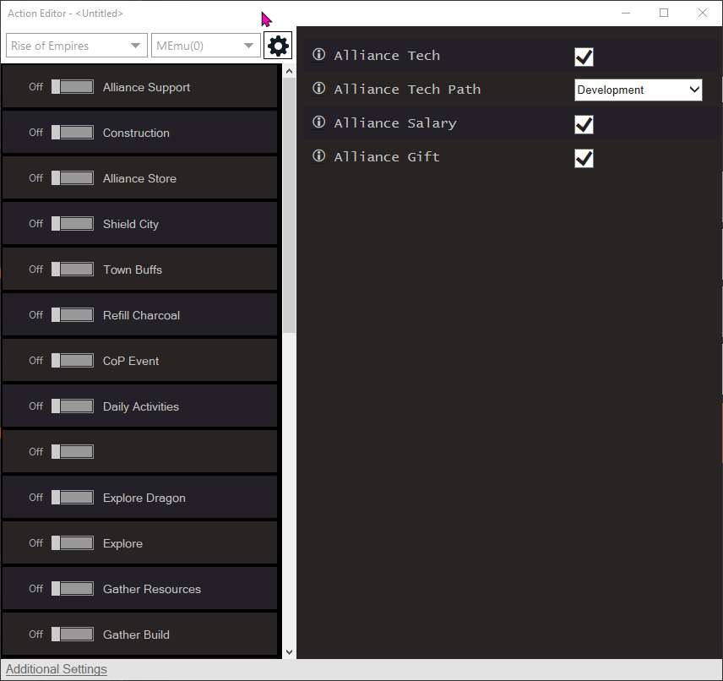Open the Rise of Empires game dropdown
Image resolution: width=723 pixels, height=681 pixels.
pos(77,46)
